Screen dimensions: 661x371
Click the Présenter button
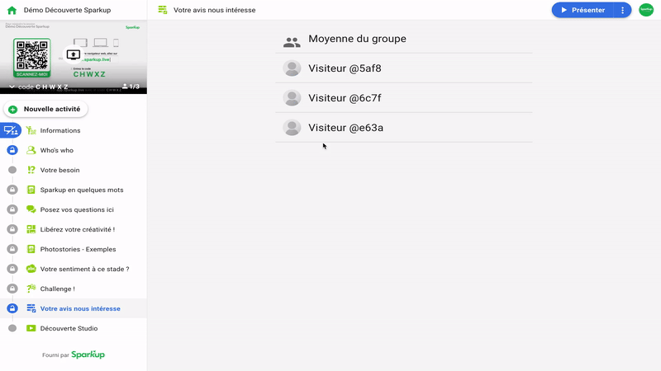(x=583, y=10)
